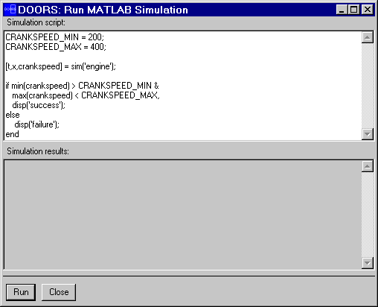Minimize the Run MATLAB Simulation window
The width and height of the screenshot is (378, 307).
[x=342, y=10]
